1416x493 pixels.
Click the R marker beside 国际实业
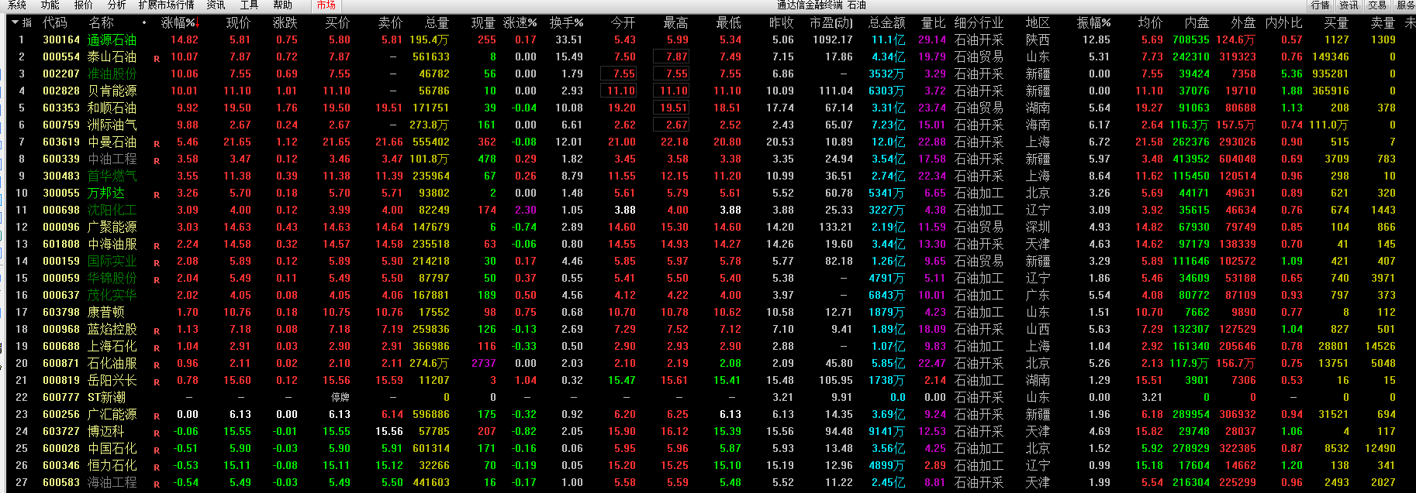click(x=157, y=262)
